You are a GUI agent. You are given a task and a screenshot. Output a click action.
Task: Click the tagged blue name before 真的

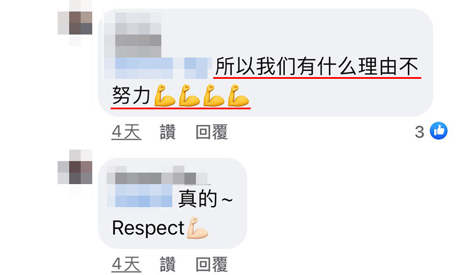pyautogui.click(x=139, y=196)
